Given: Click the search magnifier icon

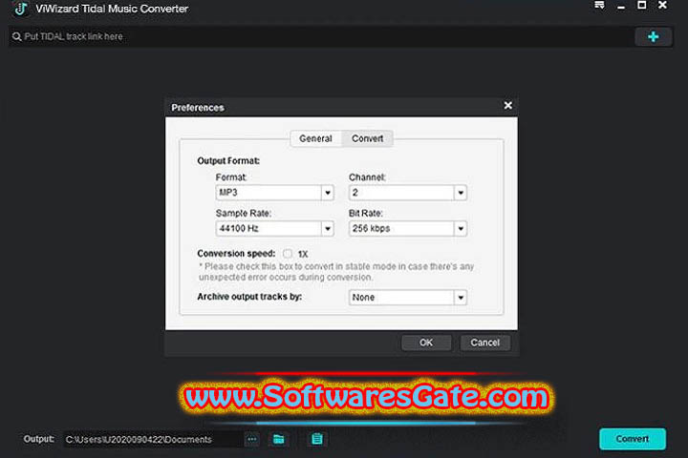Looking at the screenshot, I should [x=16, y=37].
